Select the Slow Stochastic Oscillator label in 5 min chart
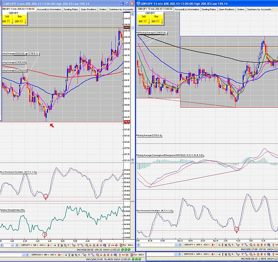This screenshot has height=262, width=278. coord(18,172)
